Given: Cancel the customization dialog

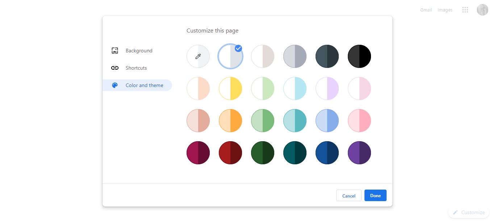Looking at the screenshot, I should [349, 195].
